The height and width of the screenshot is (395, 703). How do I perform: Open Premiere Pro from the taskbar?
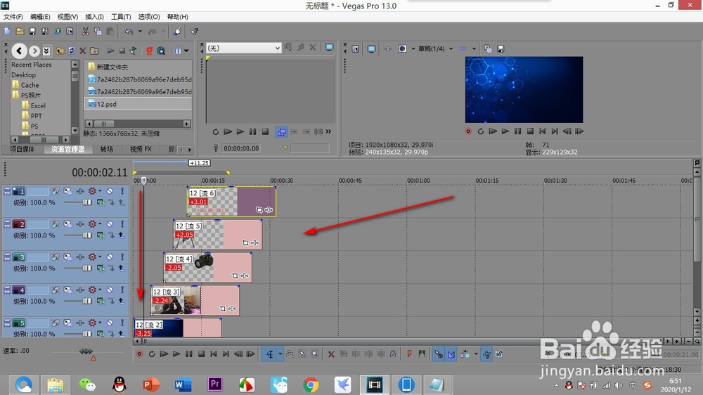214,384
